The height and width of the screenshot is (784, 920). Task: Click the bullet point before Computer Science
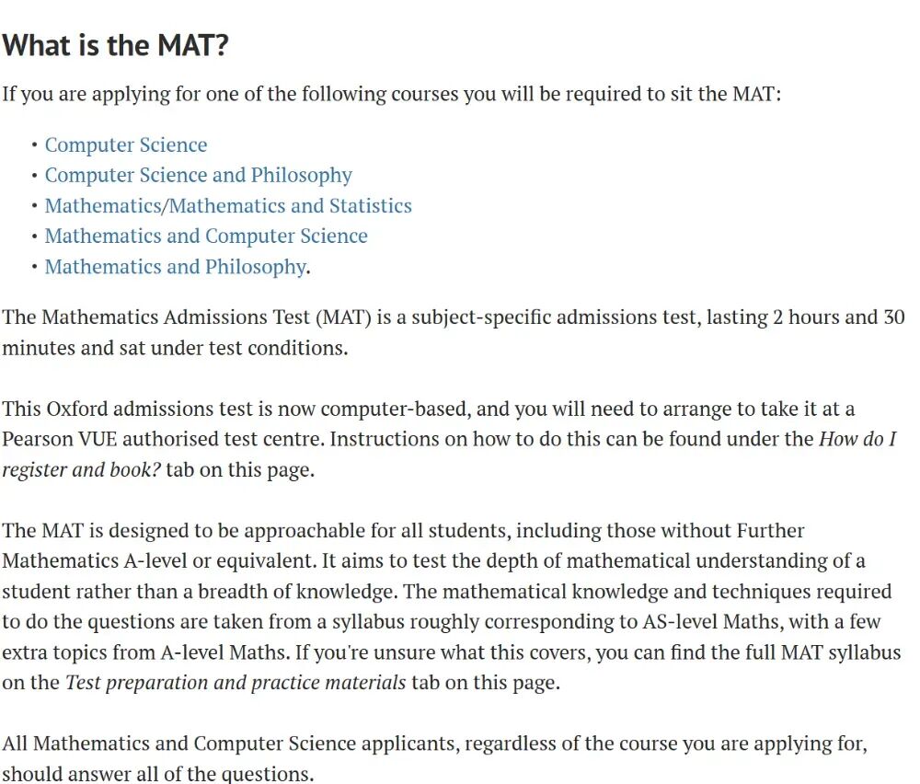pyautogui.click(x=34, y=145)
